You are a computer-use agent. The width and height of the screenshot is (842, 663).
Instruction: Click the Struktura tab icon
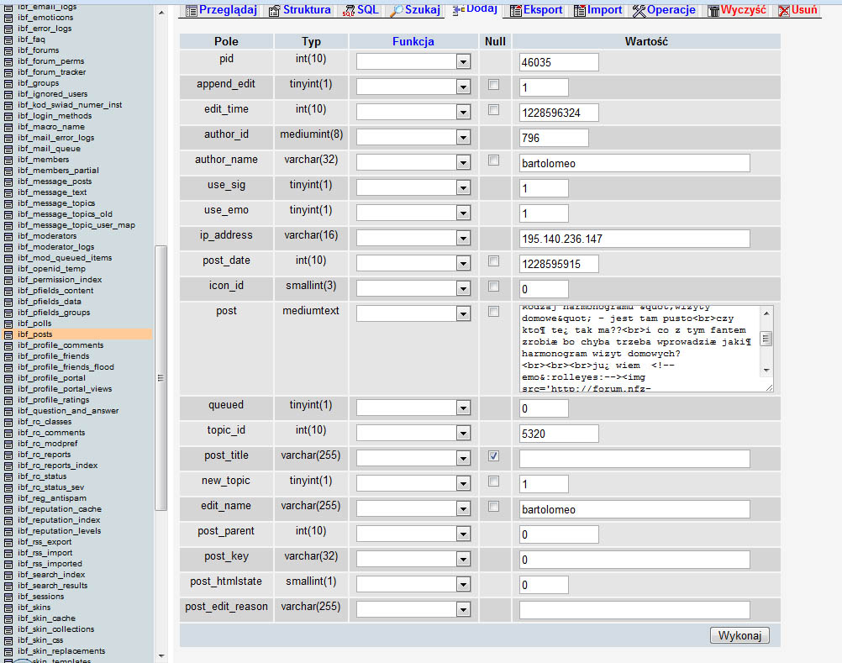[x=275, y=11]
